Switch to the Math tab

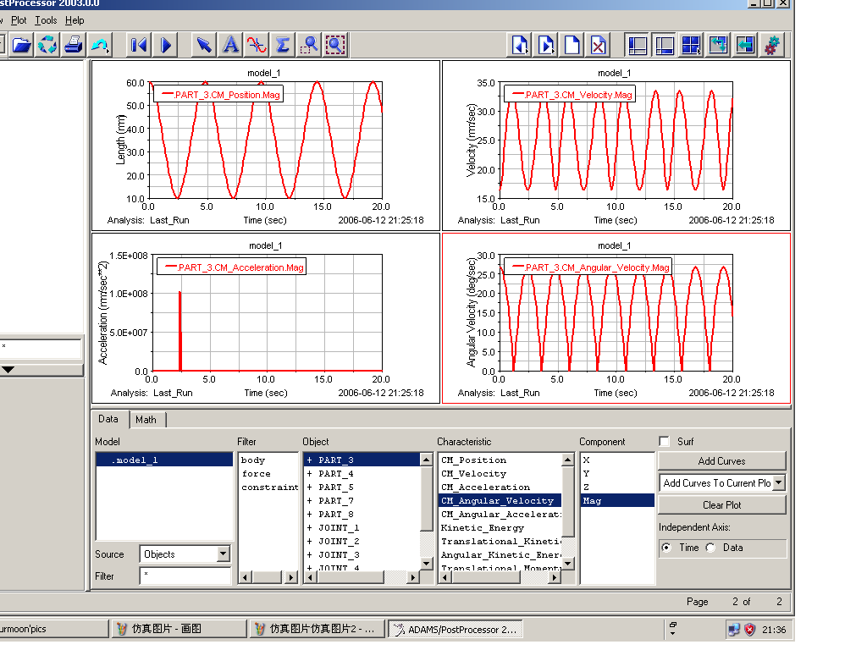[x=146, y=420]
